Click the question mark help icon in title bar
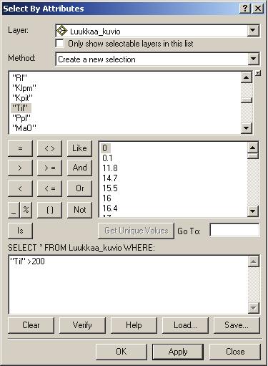This screenshot has width=268, height=366. pos(244,9)
